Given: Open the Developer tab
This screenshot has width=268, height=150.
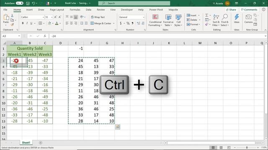Looking at the screenshot, I should pos(126,10).
